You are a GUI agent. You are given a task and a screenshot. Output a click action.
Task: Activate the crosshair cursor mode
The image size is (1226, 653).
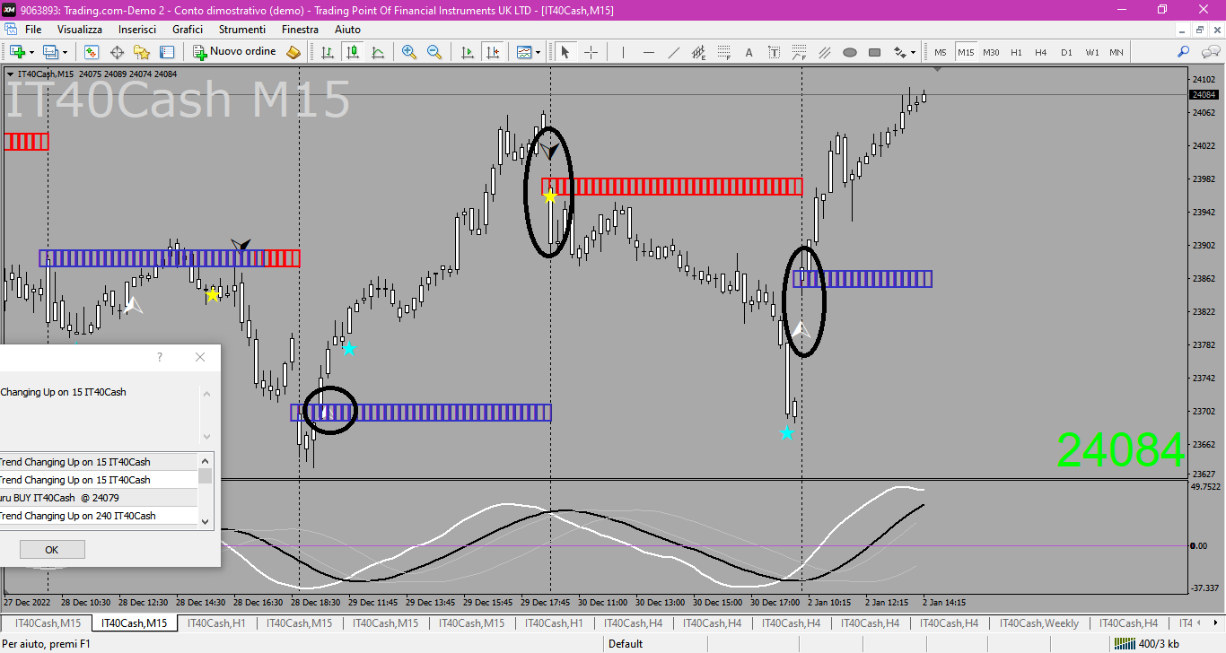click(591, 52)
